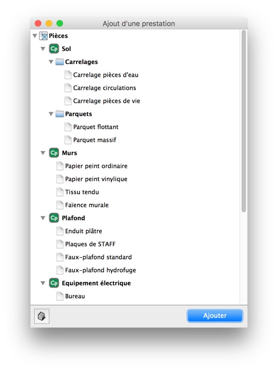Click the Cp icon beside Equipement électrique
The image size is (278, 371).
[x=54, y=283]
